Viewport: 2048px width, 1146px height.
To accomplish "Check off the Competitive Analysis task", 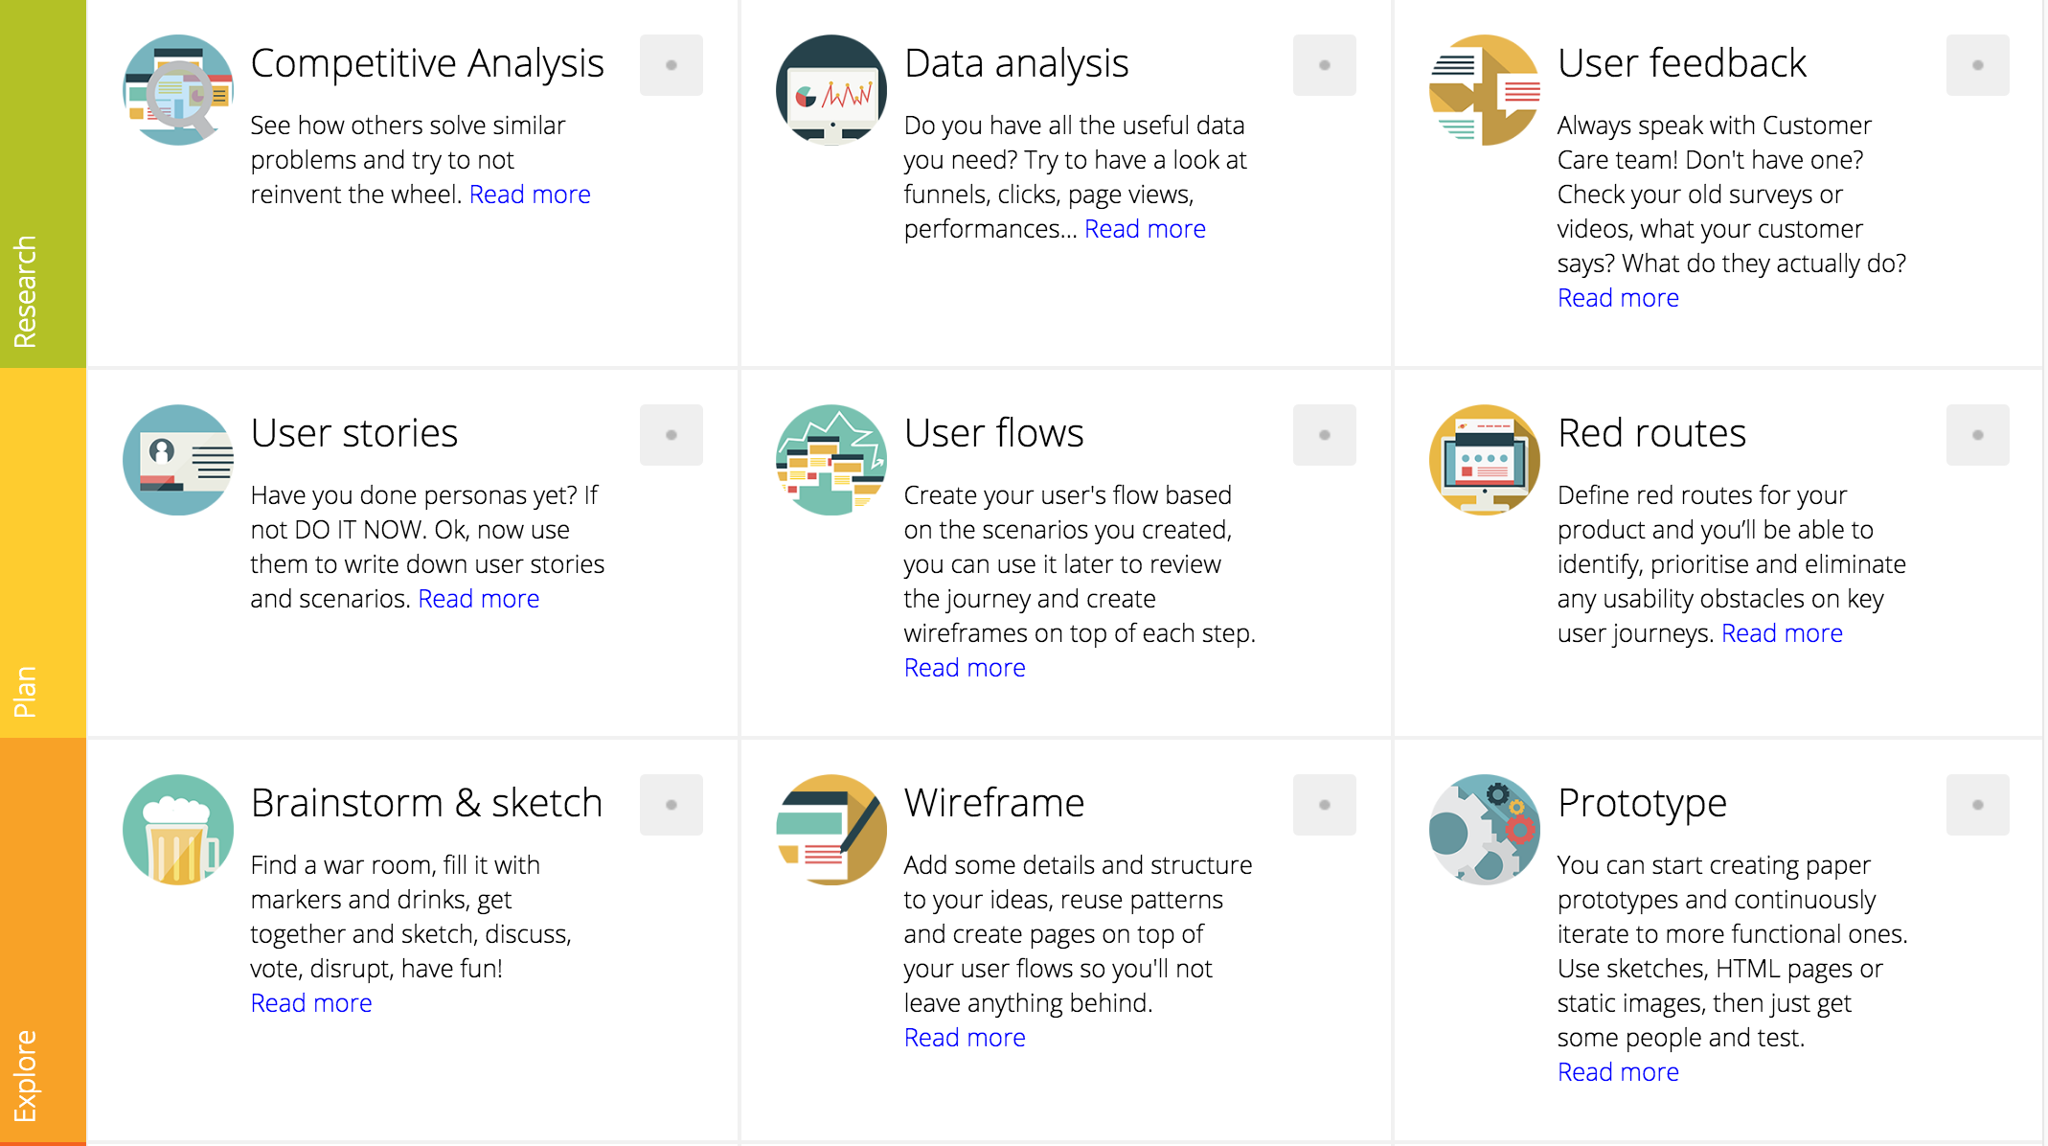I will point(671,64).
